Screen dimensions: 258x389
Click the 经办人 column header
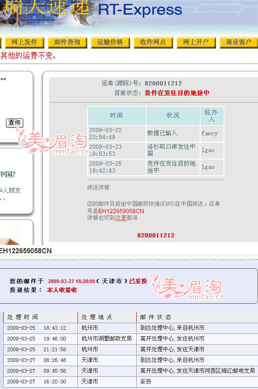211,116
